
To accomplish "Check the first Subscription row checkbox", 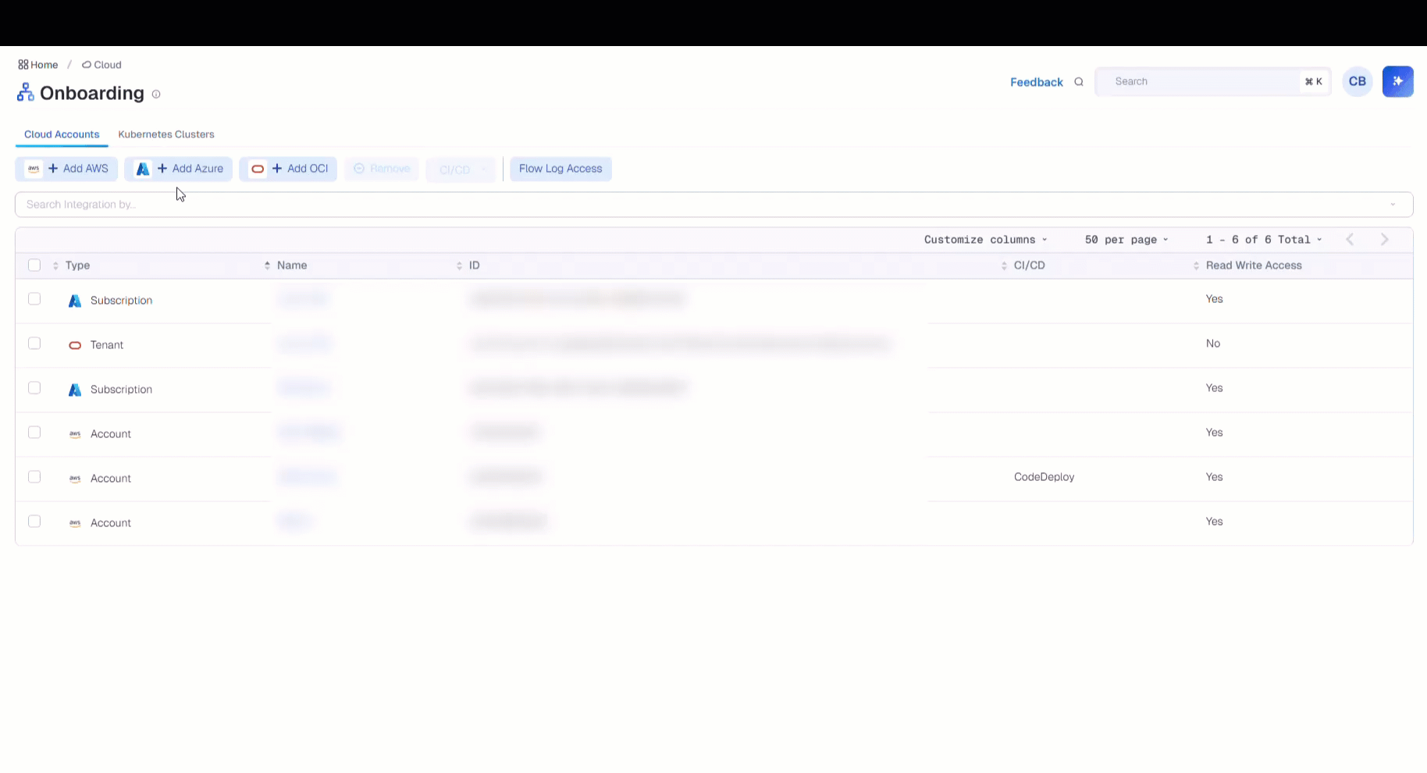I will click(34, 299).
